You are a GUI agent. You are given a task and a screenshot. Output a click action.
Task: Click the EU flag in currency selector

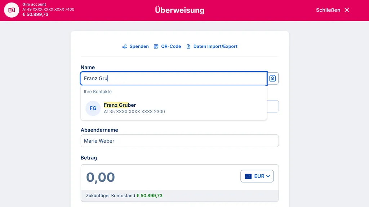248,176
